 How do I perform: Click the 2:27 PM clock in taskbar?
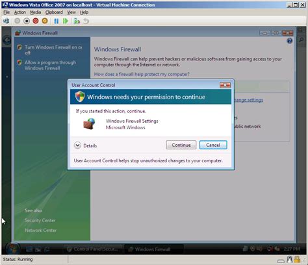click(292, 249)
